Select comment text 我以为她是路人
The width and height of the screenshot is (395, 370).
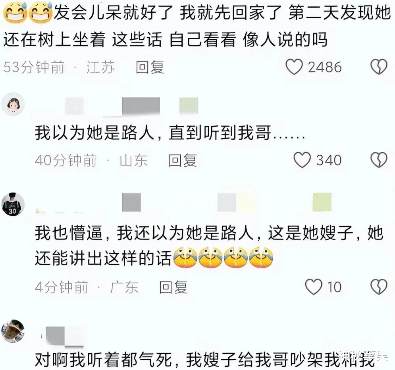click(94, 133)
